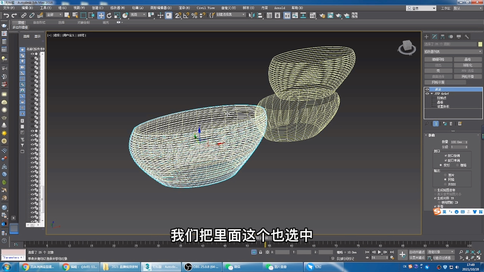The width and height of the screenshot is (484, 272).
Task: Select the Select and Rotate tool
Action: point(109,15)
